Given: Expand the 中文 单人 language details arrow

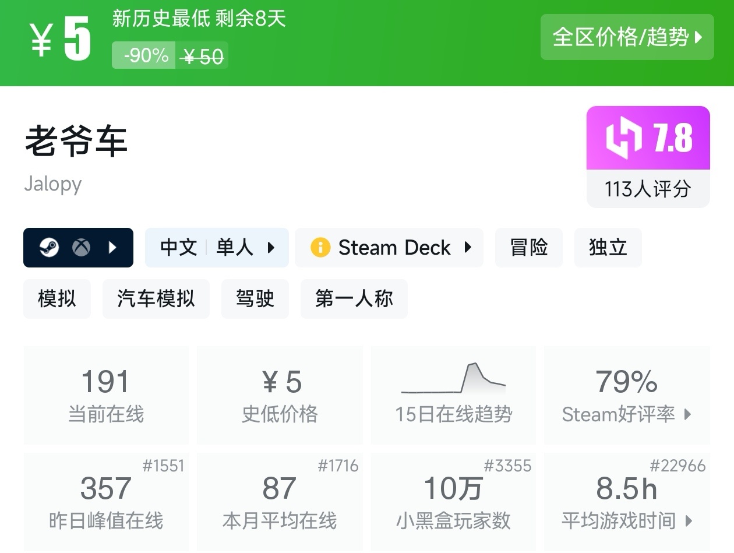Looking at the screenshot, I should (271, 248).
